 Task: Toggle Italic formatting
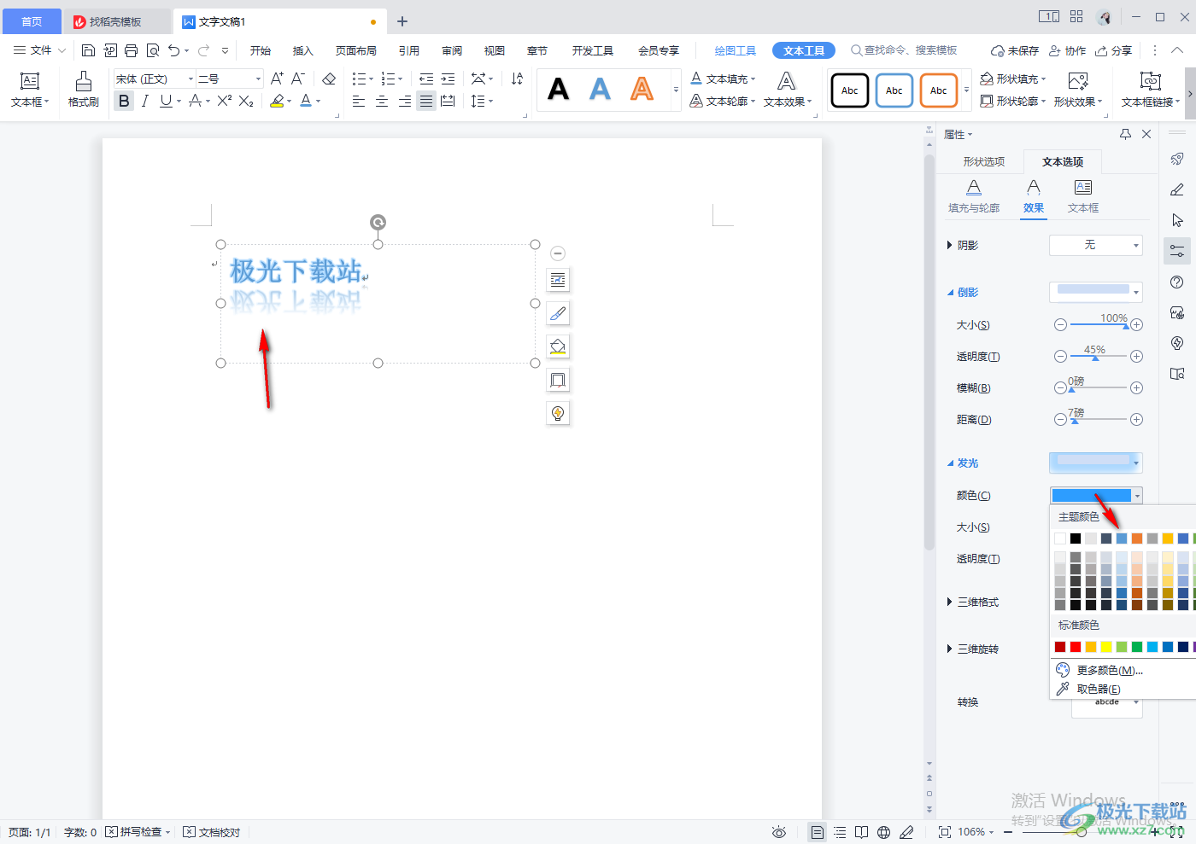click(144, 101)
